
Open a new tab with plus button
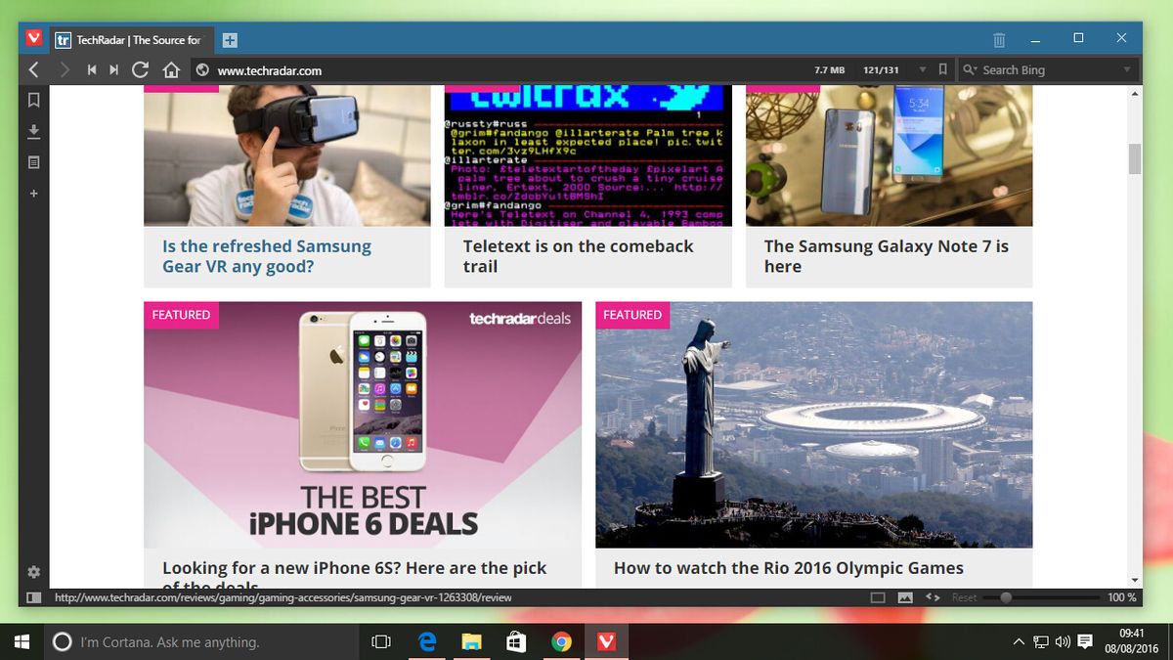[230, 40]
